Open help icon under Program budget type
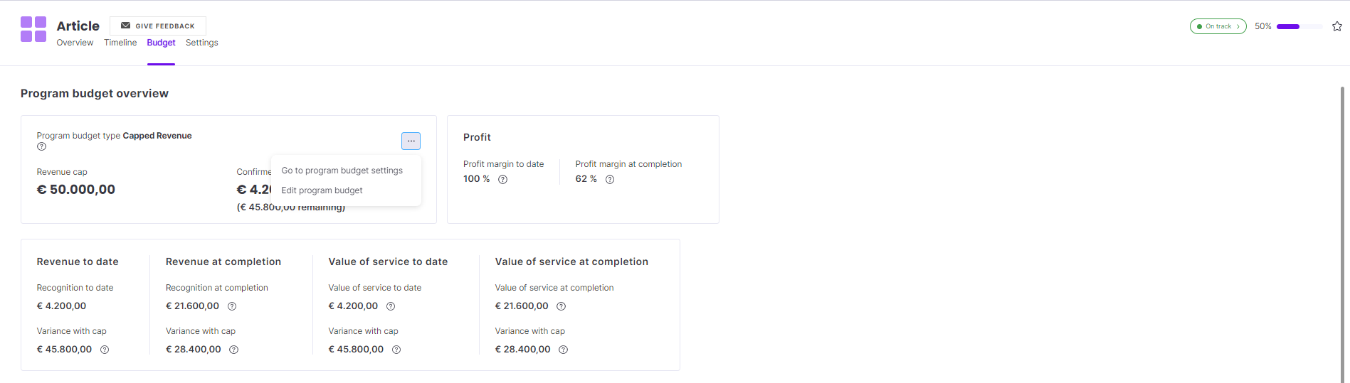The image size is (1350, 383). coord(41,147)
